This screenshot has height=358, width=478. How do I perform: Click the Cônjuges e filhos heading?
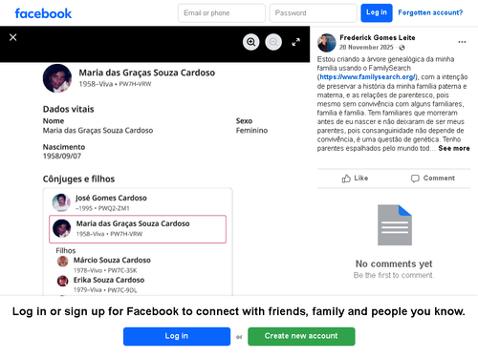(x=78, y=179)
